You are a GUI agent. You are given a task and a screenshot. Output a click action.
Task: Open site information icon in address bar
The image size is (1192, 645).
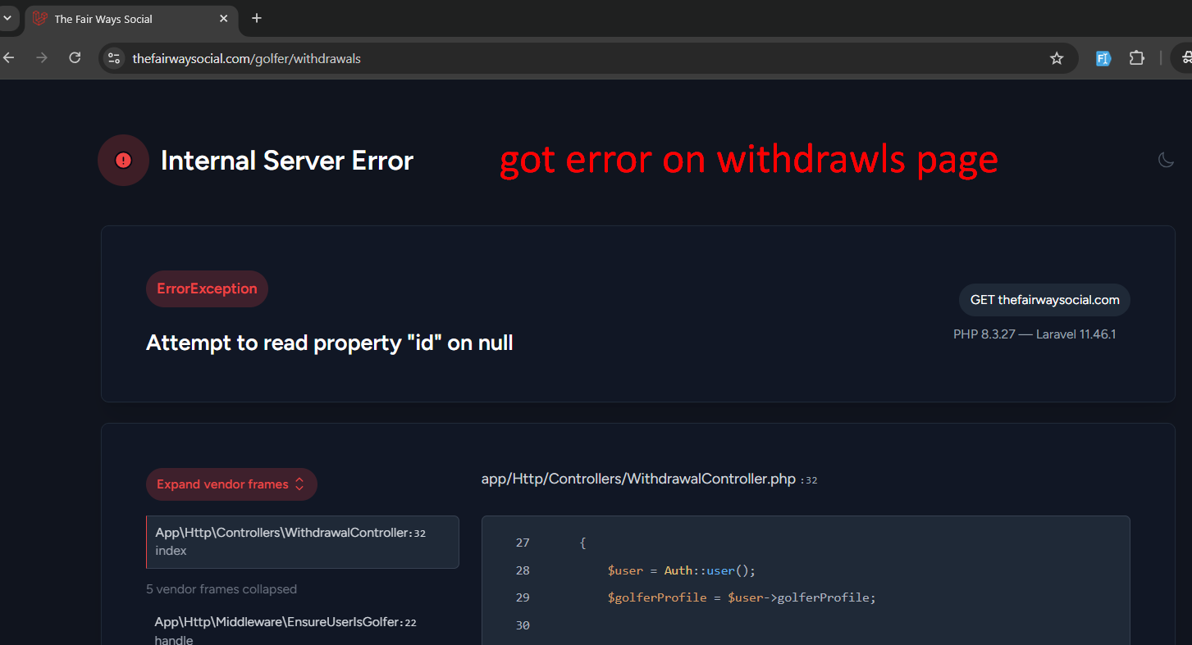115,58
